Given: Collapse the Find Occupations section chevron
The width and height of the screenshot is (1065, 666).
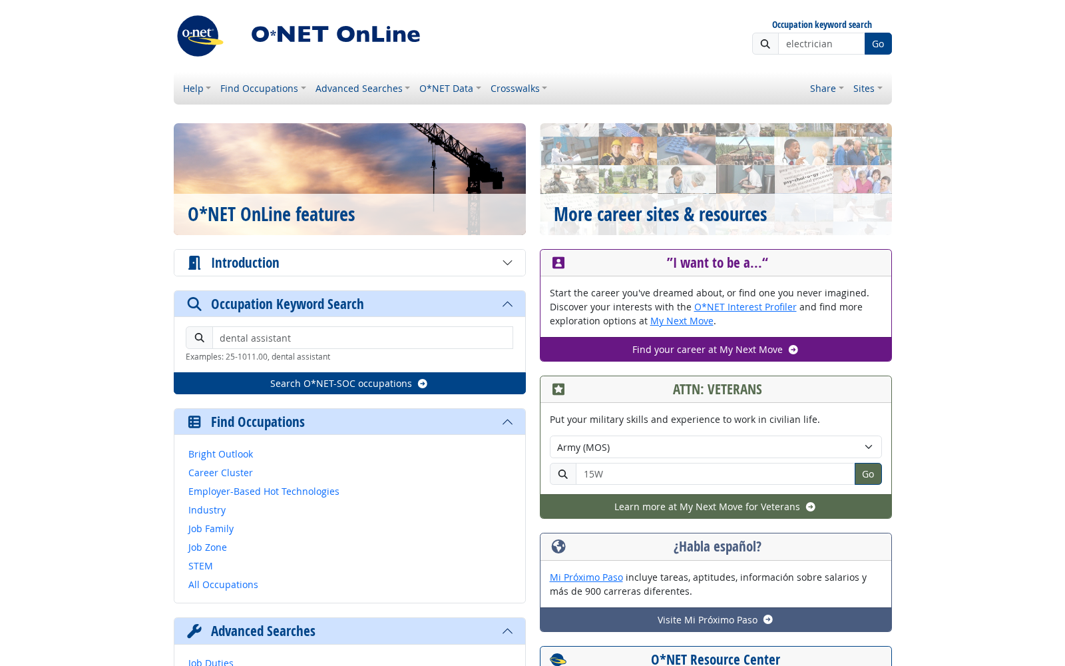Looking at the screenshot, I should click(508, 422).
